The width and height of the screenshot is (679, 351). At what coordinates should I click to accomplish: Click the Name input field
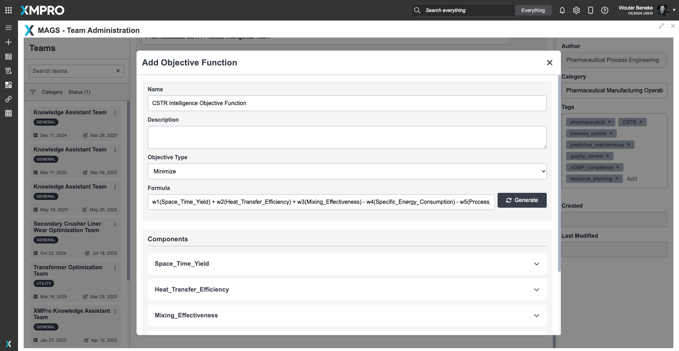click(x=347, y=103)
